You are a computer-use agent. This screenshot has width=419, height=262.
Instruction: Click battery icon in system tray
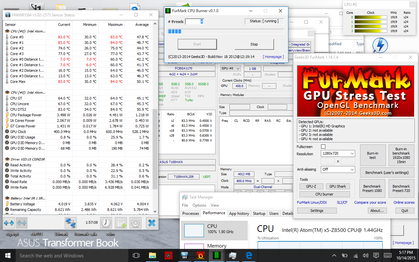pyautogui.click(x=345, y=255)
